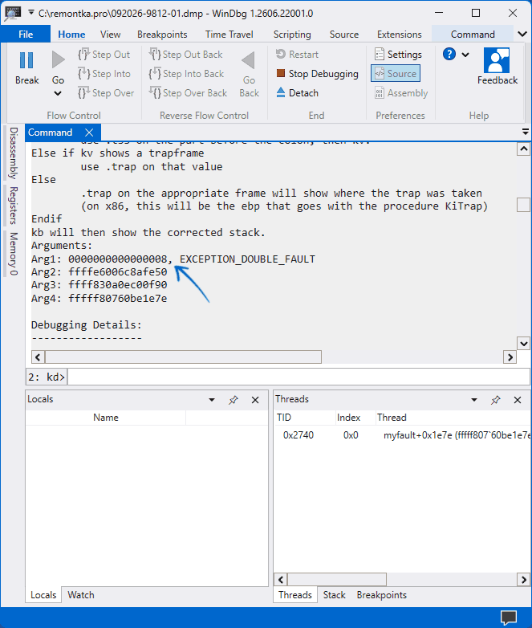Open the Feedback button
This screenshot has height=628, width=532.
[x=497, y=66]
